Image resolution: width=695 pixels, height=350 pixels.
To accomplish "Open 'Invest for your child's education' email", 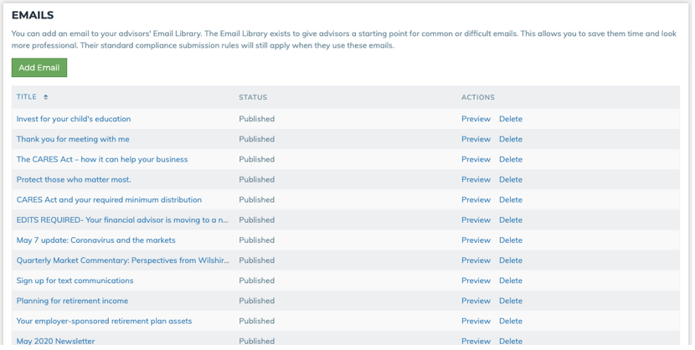I will click(x=74, y=119).
